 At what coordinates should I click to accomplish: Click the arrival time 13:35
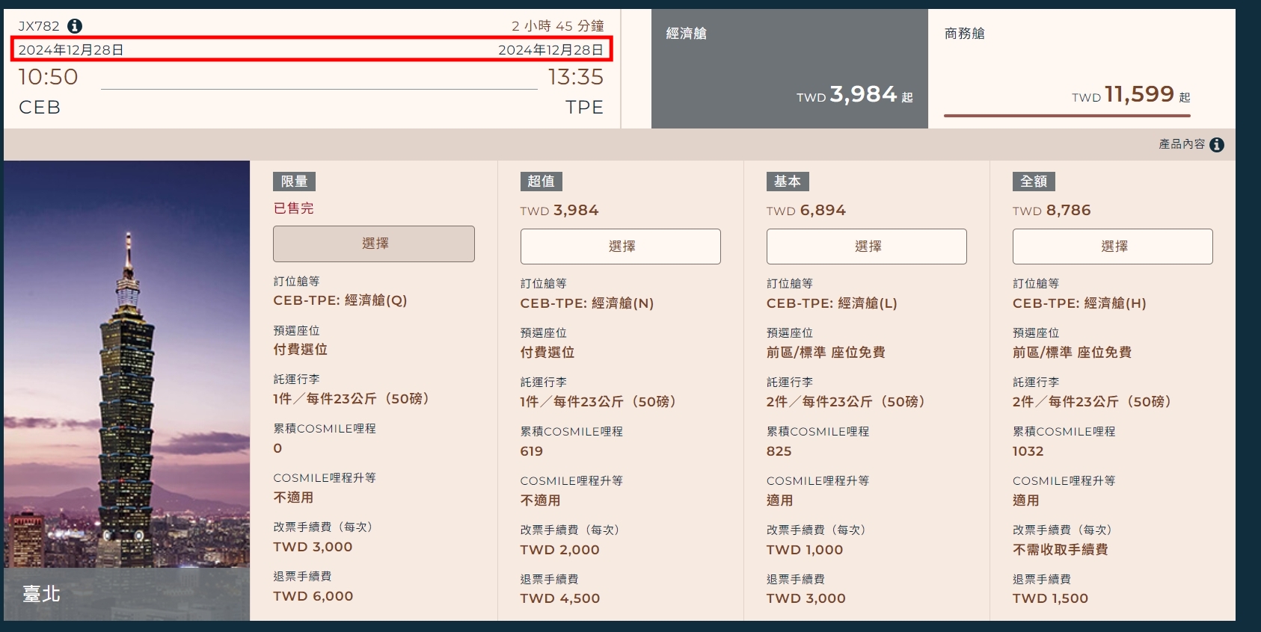[x=575, y=77]
